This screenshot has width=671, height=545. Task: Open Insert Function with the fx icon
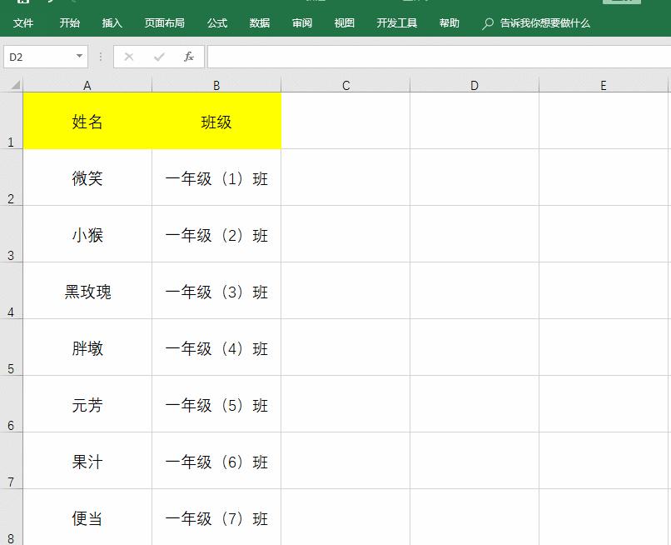click(189, 57)
